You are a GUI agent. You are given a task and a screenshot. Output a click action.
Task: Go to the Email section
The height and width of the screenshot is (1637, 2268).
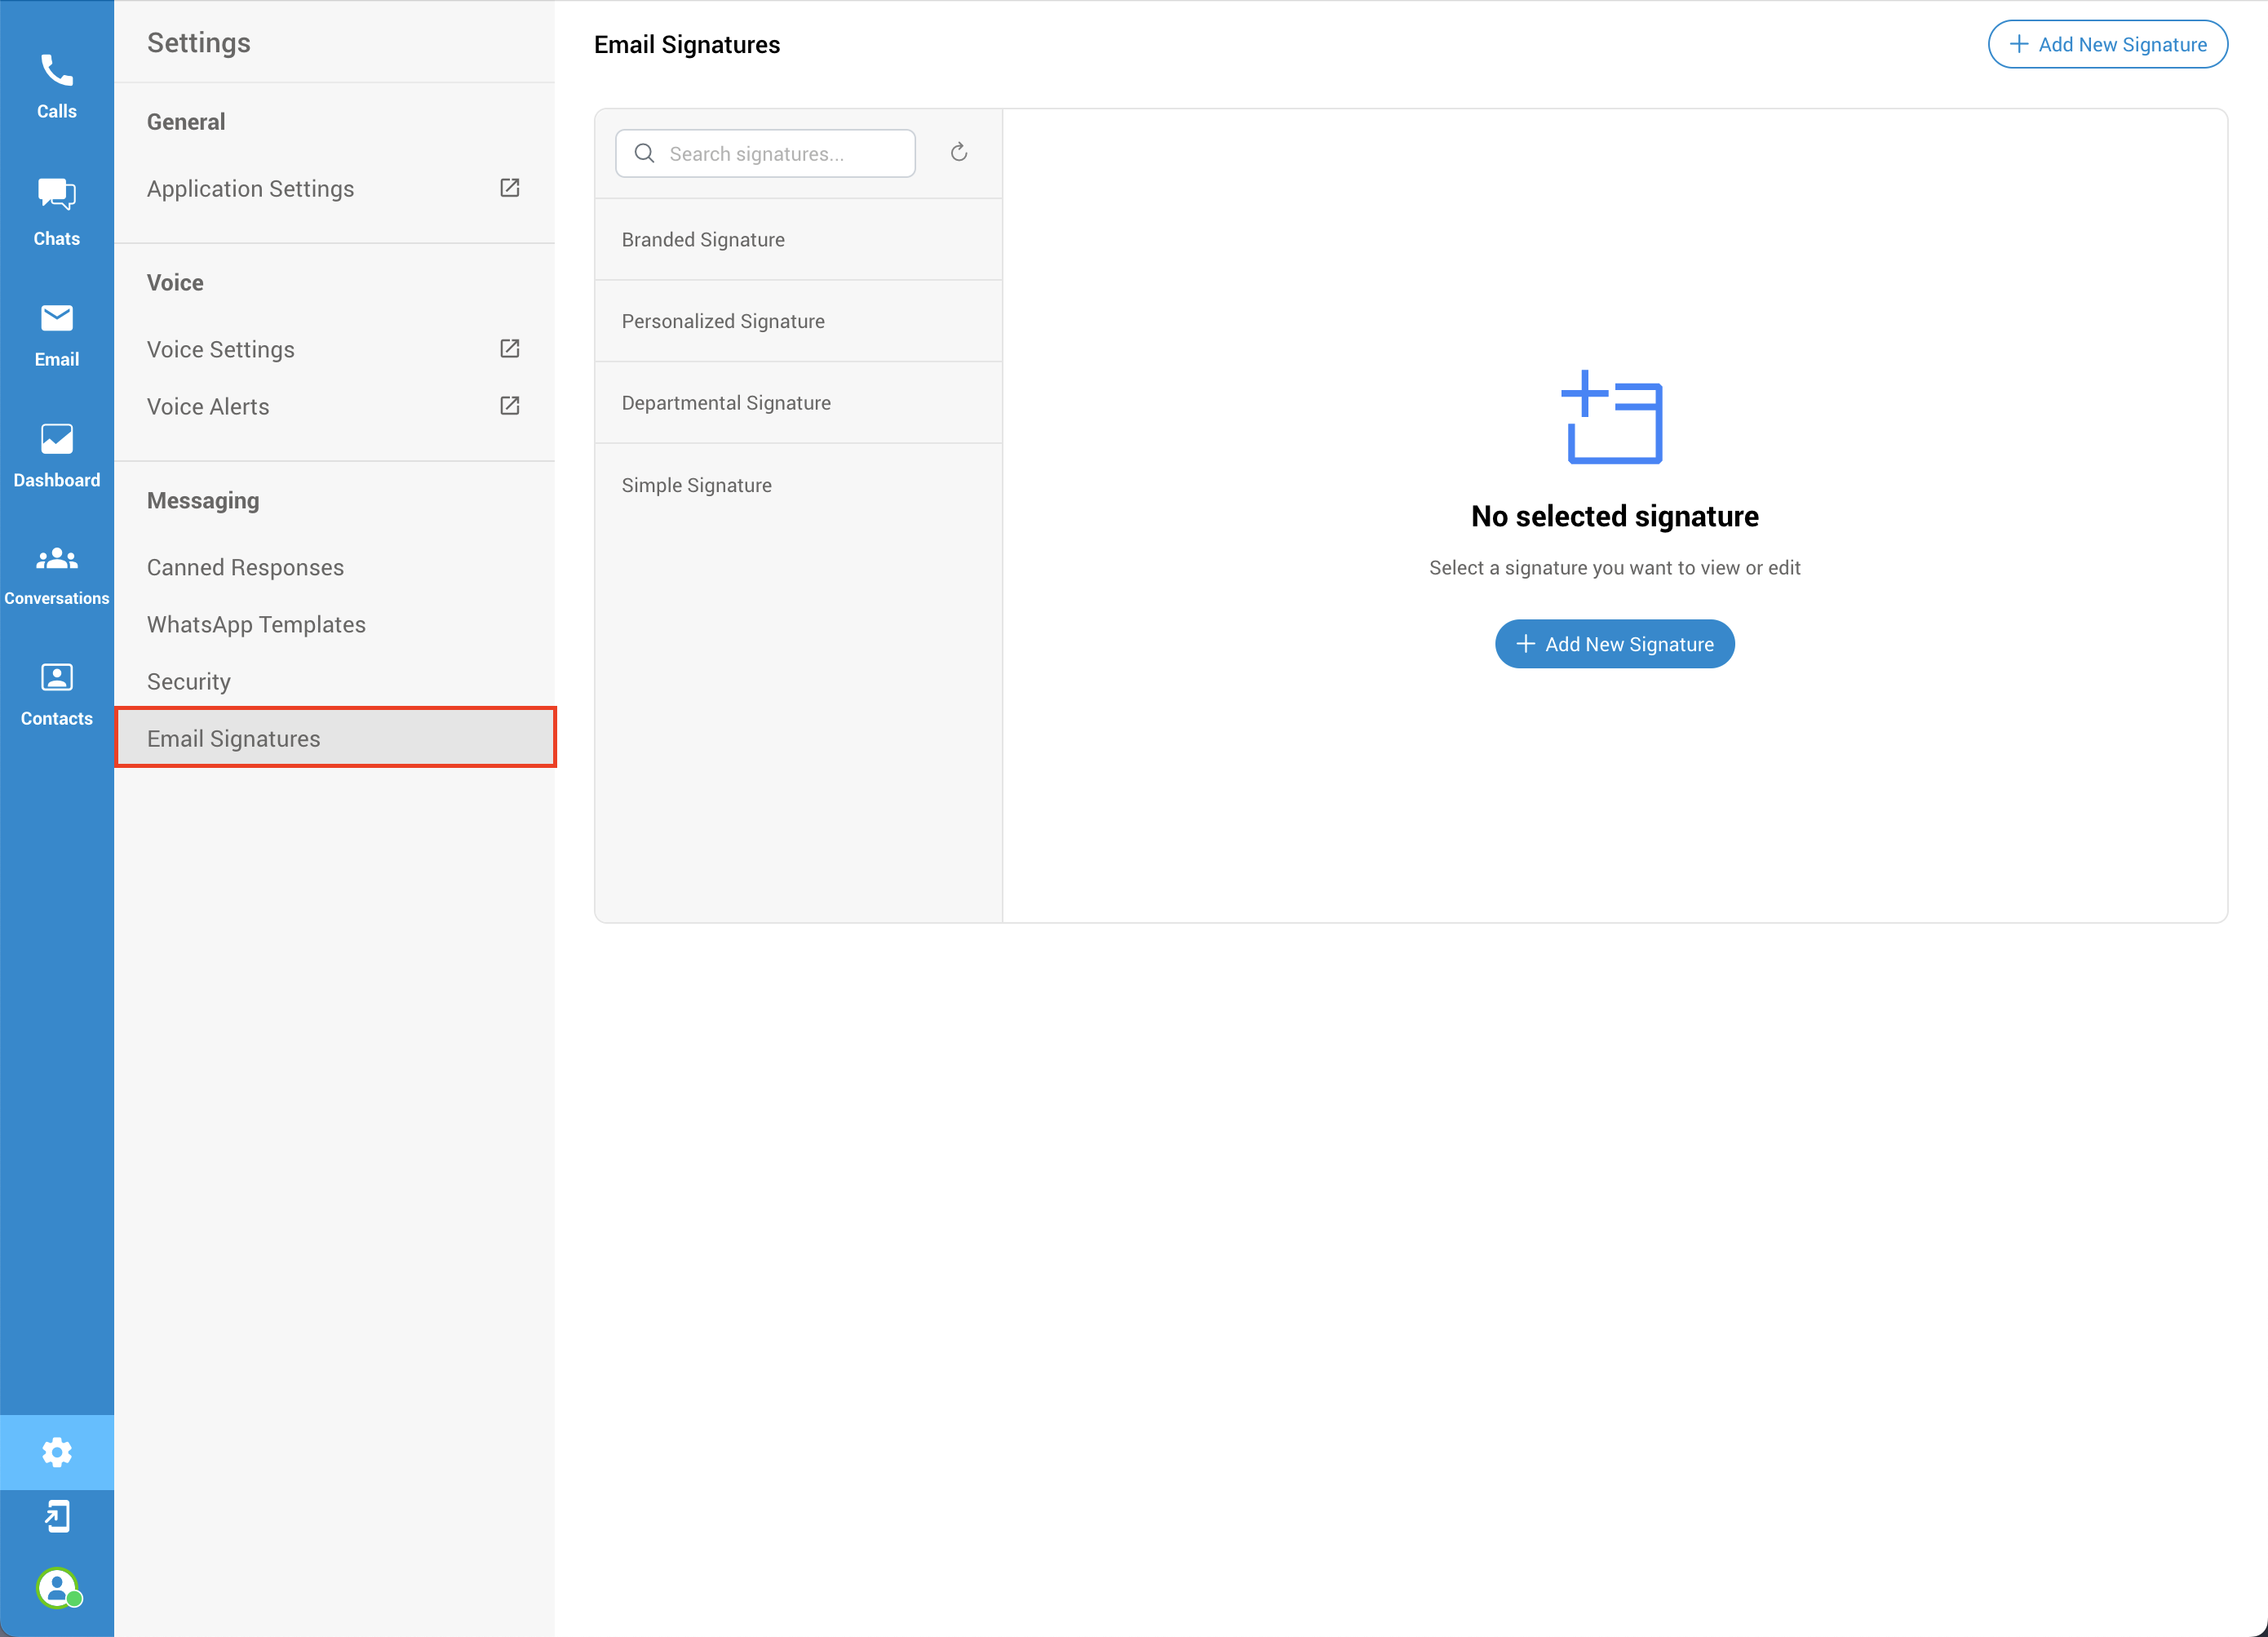(x=57, y=335)
